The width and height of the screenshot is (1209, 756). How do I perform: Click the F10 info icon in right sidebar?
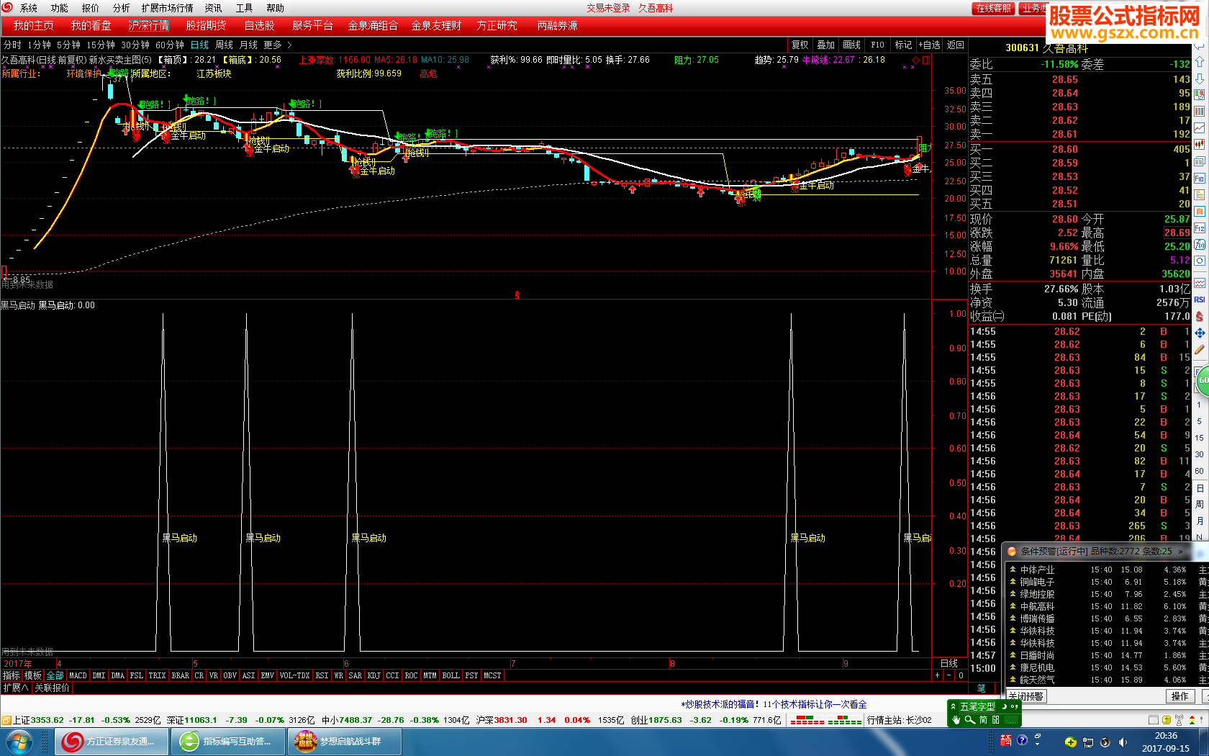pyautogui.click(x=1200, y=178)
